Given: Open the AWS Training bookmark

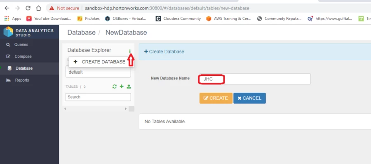Looking at the screenshot, I should click(228, 19).
